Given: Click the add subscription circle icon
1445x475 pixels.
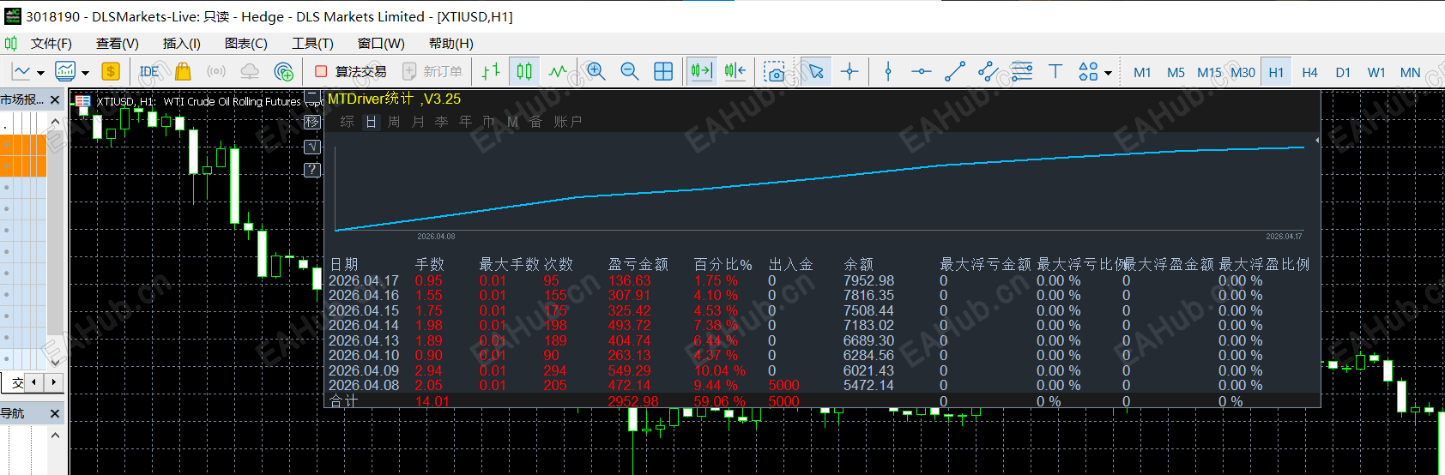Looking at the screenshot, I should [284, 72].
